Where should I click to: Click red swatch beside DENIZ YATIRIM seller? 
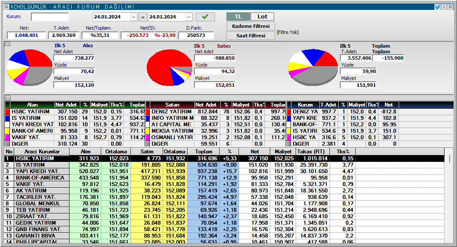point(148,112)
